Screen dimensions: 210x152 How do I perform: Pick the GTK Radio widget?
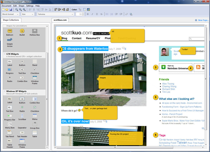(10, 79)
